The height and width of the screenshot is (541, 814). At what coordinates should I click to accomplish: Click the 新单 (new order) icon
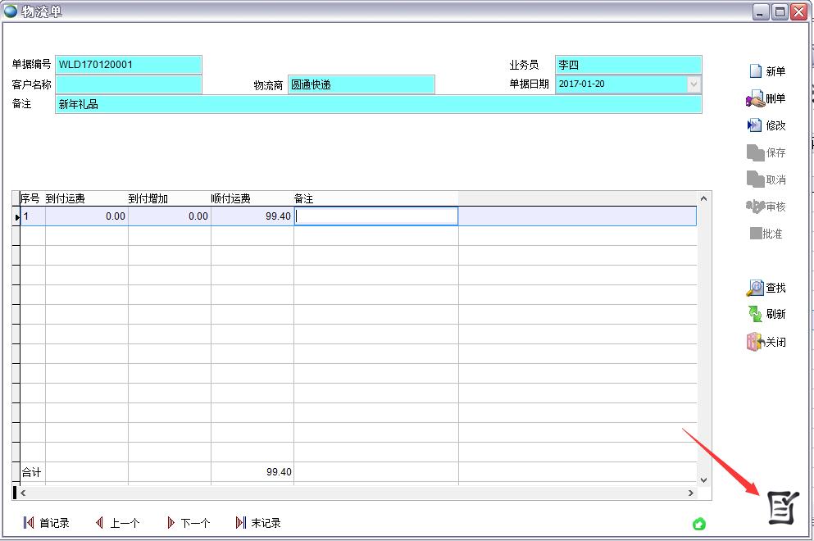coord(755,71)
